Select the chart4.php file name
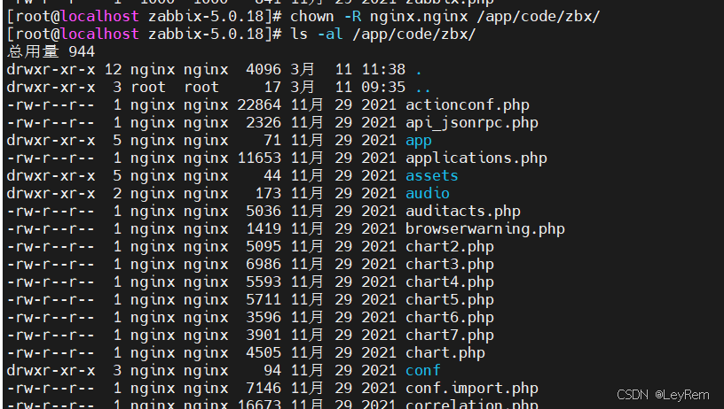 click(450, 282)
